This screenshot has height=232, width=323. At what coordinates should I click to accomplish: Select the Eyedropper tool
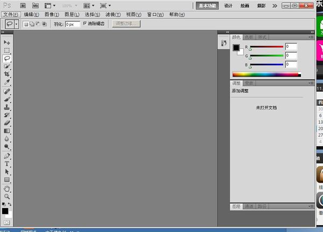(x=7, y=83)
